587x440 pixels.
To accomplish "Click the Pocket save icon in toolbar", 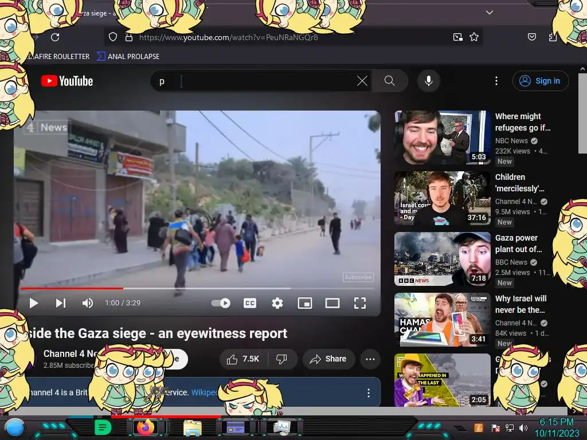I will [x=531, y=37].
